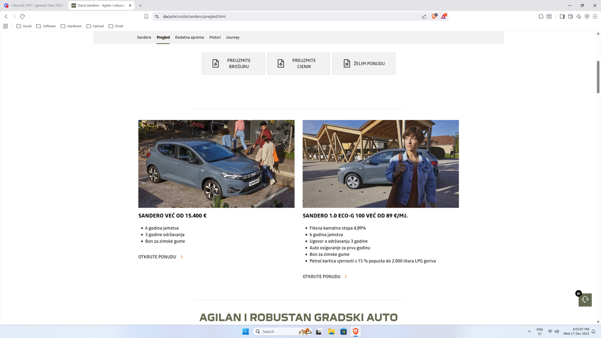This screenshot has height=338, width=601.
Task: Go back to the previous page
Action: coord(6,16)
